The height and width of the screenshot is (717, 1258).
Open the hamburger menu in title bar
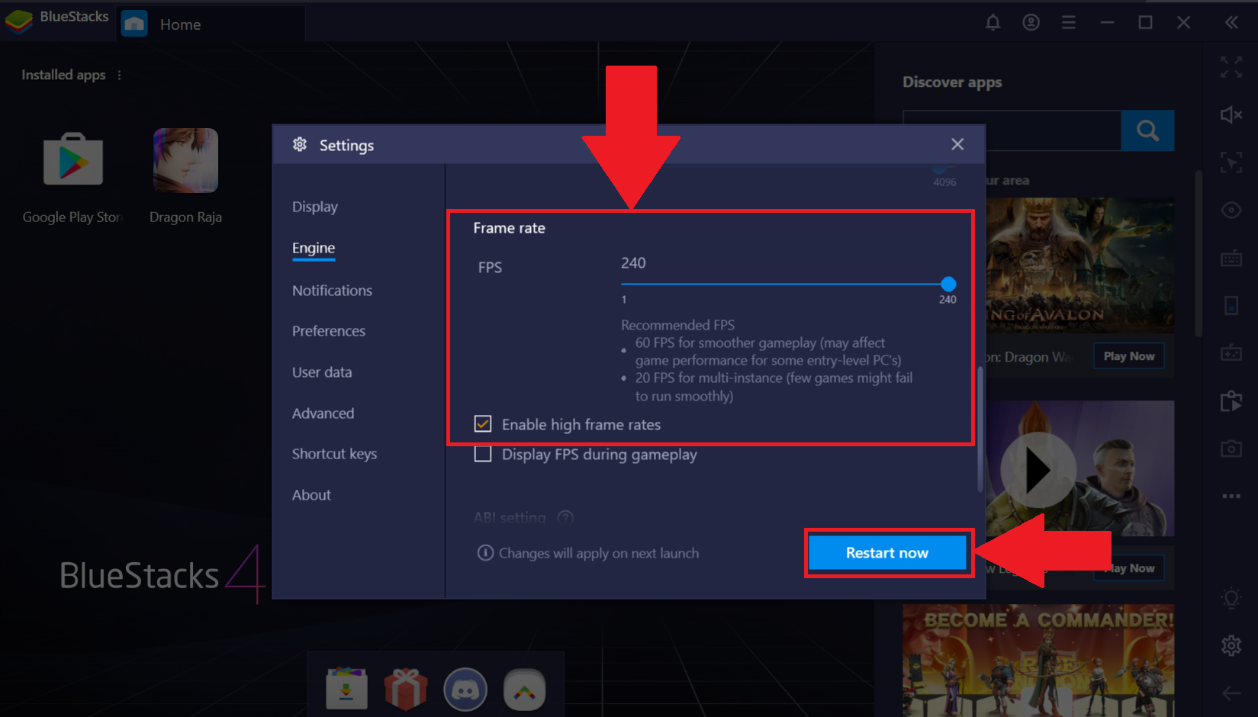[x=1069, y=23]
